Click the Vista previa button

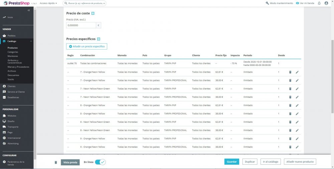(x=70, y=162)
